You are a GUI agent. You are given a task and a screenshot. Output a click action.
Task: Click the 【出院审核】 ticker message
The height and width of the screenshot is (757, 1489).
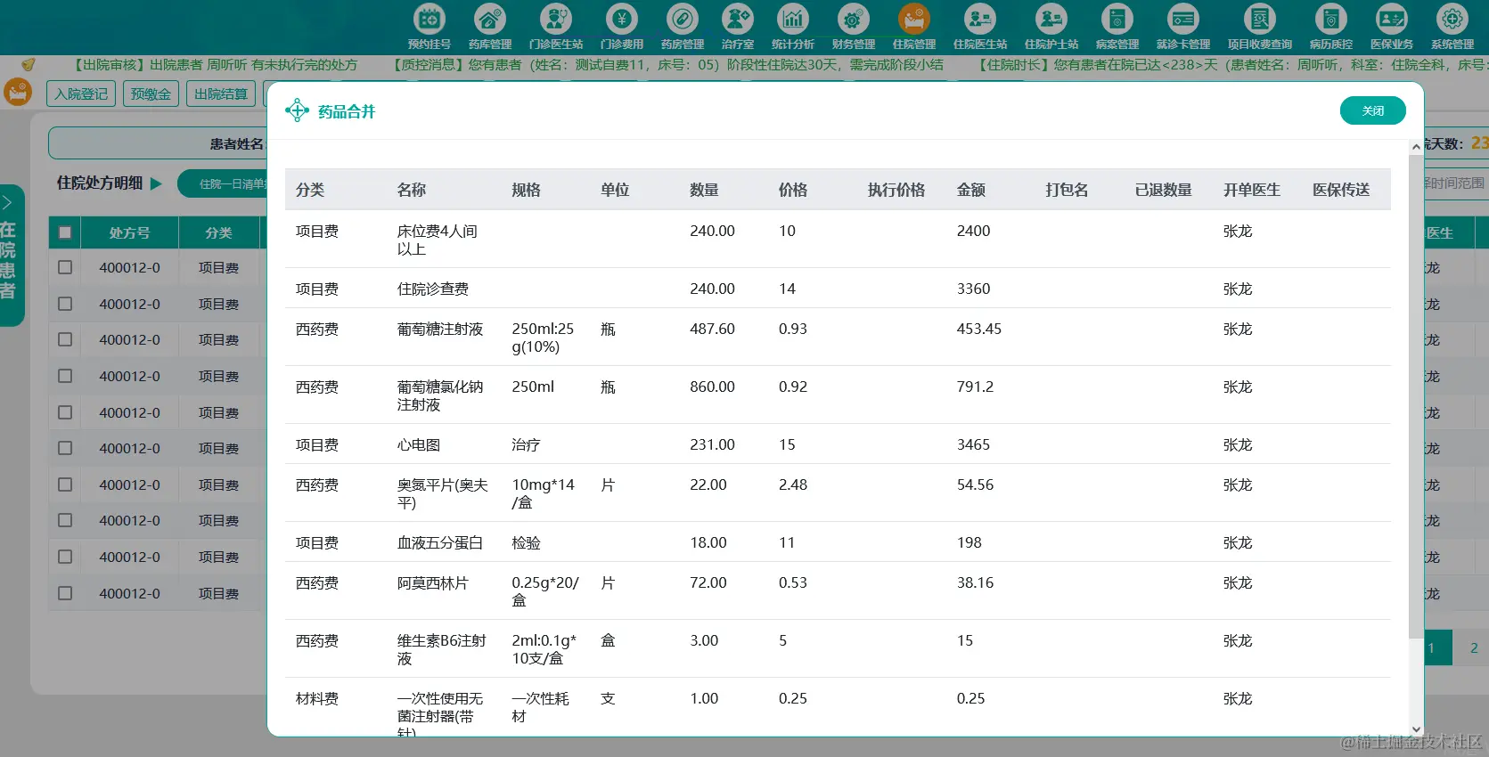click(215, 65)
